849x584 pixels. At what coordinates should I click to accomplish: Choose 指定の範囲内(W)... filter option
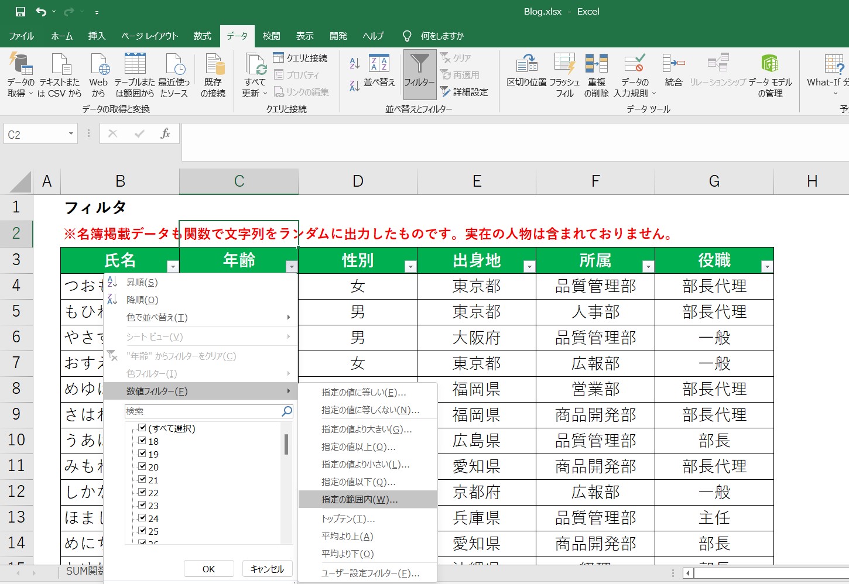368,499
